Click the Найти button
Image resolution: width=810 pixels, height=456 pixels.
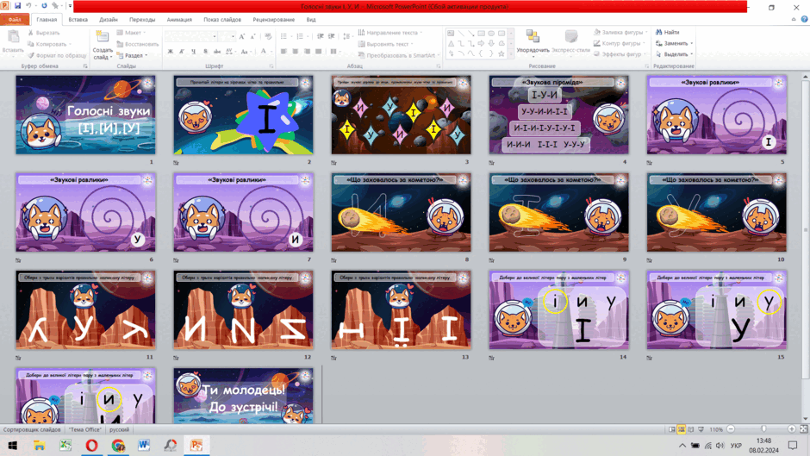click(x=668, y=32)
